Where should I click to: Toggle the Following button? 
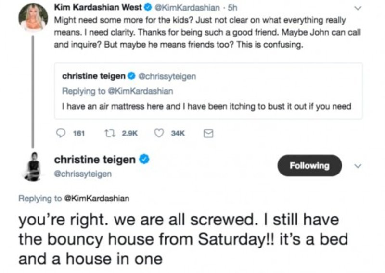coord(309,165)
